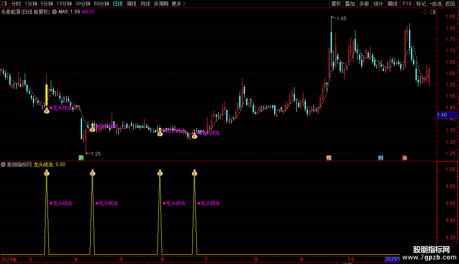Switch to 1分钟 period

click(31, 4)
